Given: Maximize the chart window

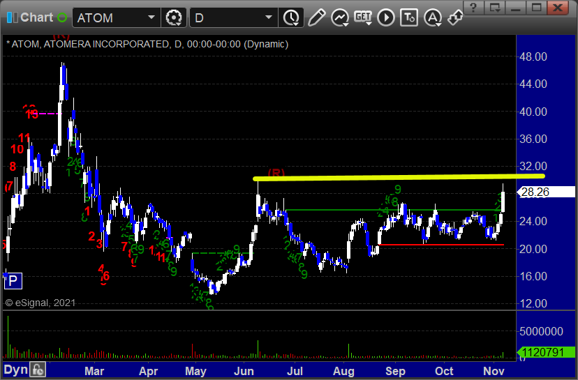Looking at the screenshot, I should point(536,8).
